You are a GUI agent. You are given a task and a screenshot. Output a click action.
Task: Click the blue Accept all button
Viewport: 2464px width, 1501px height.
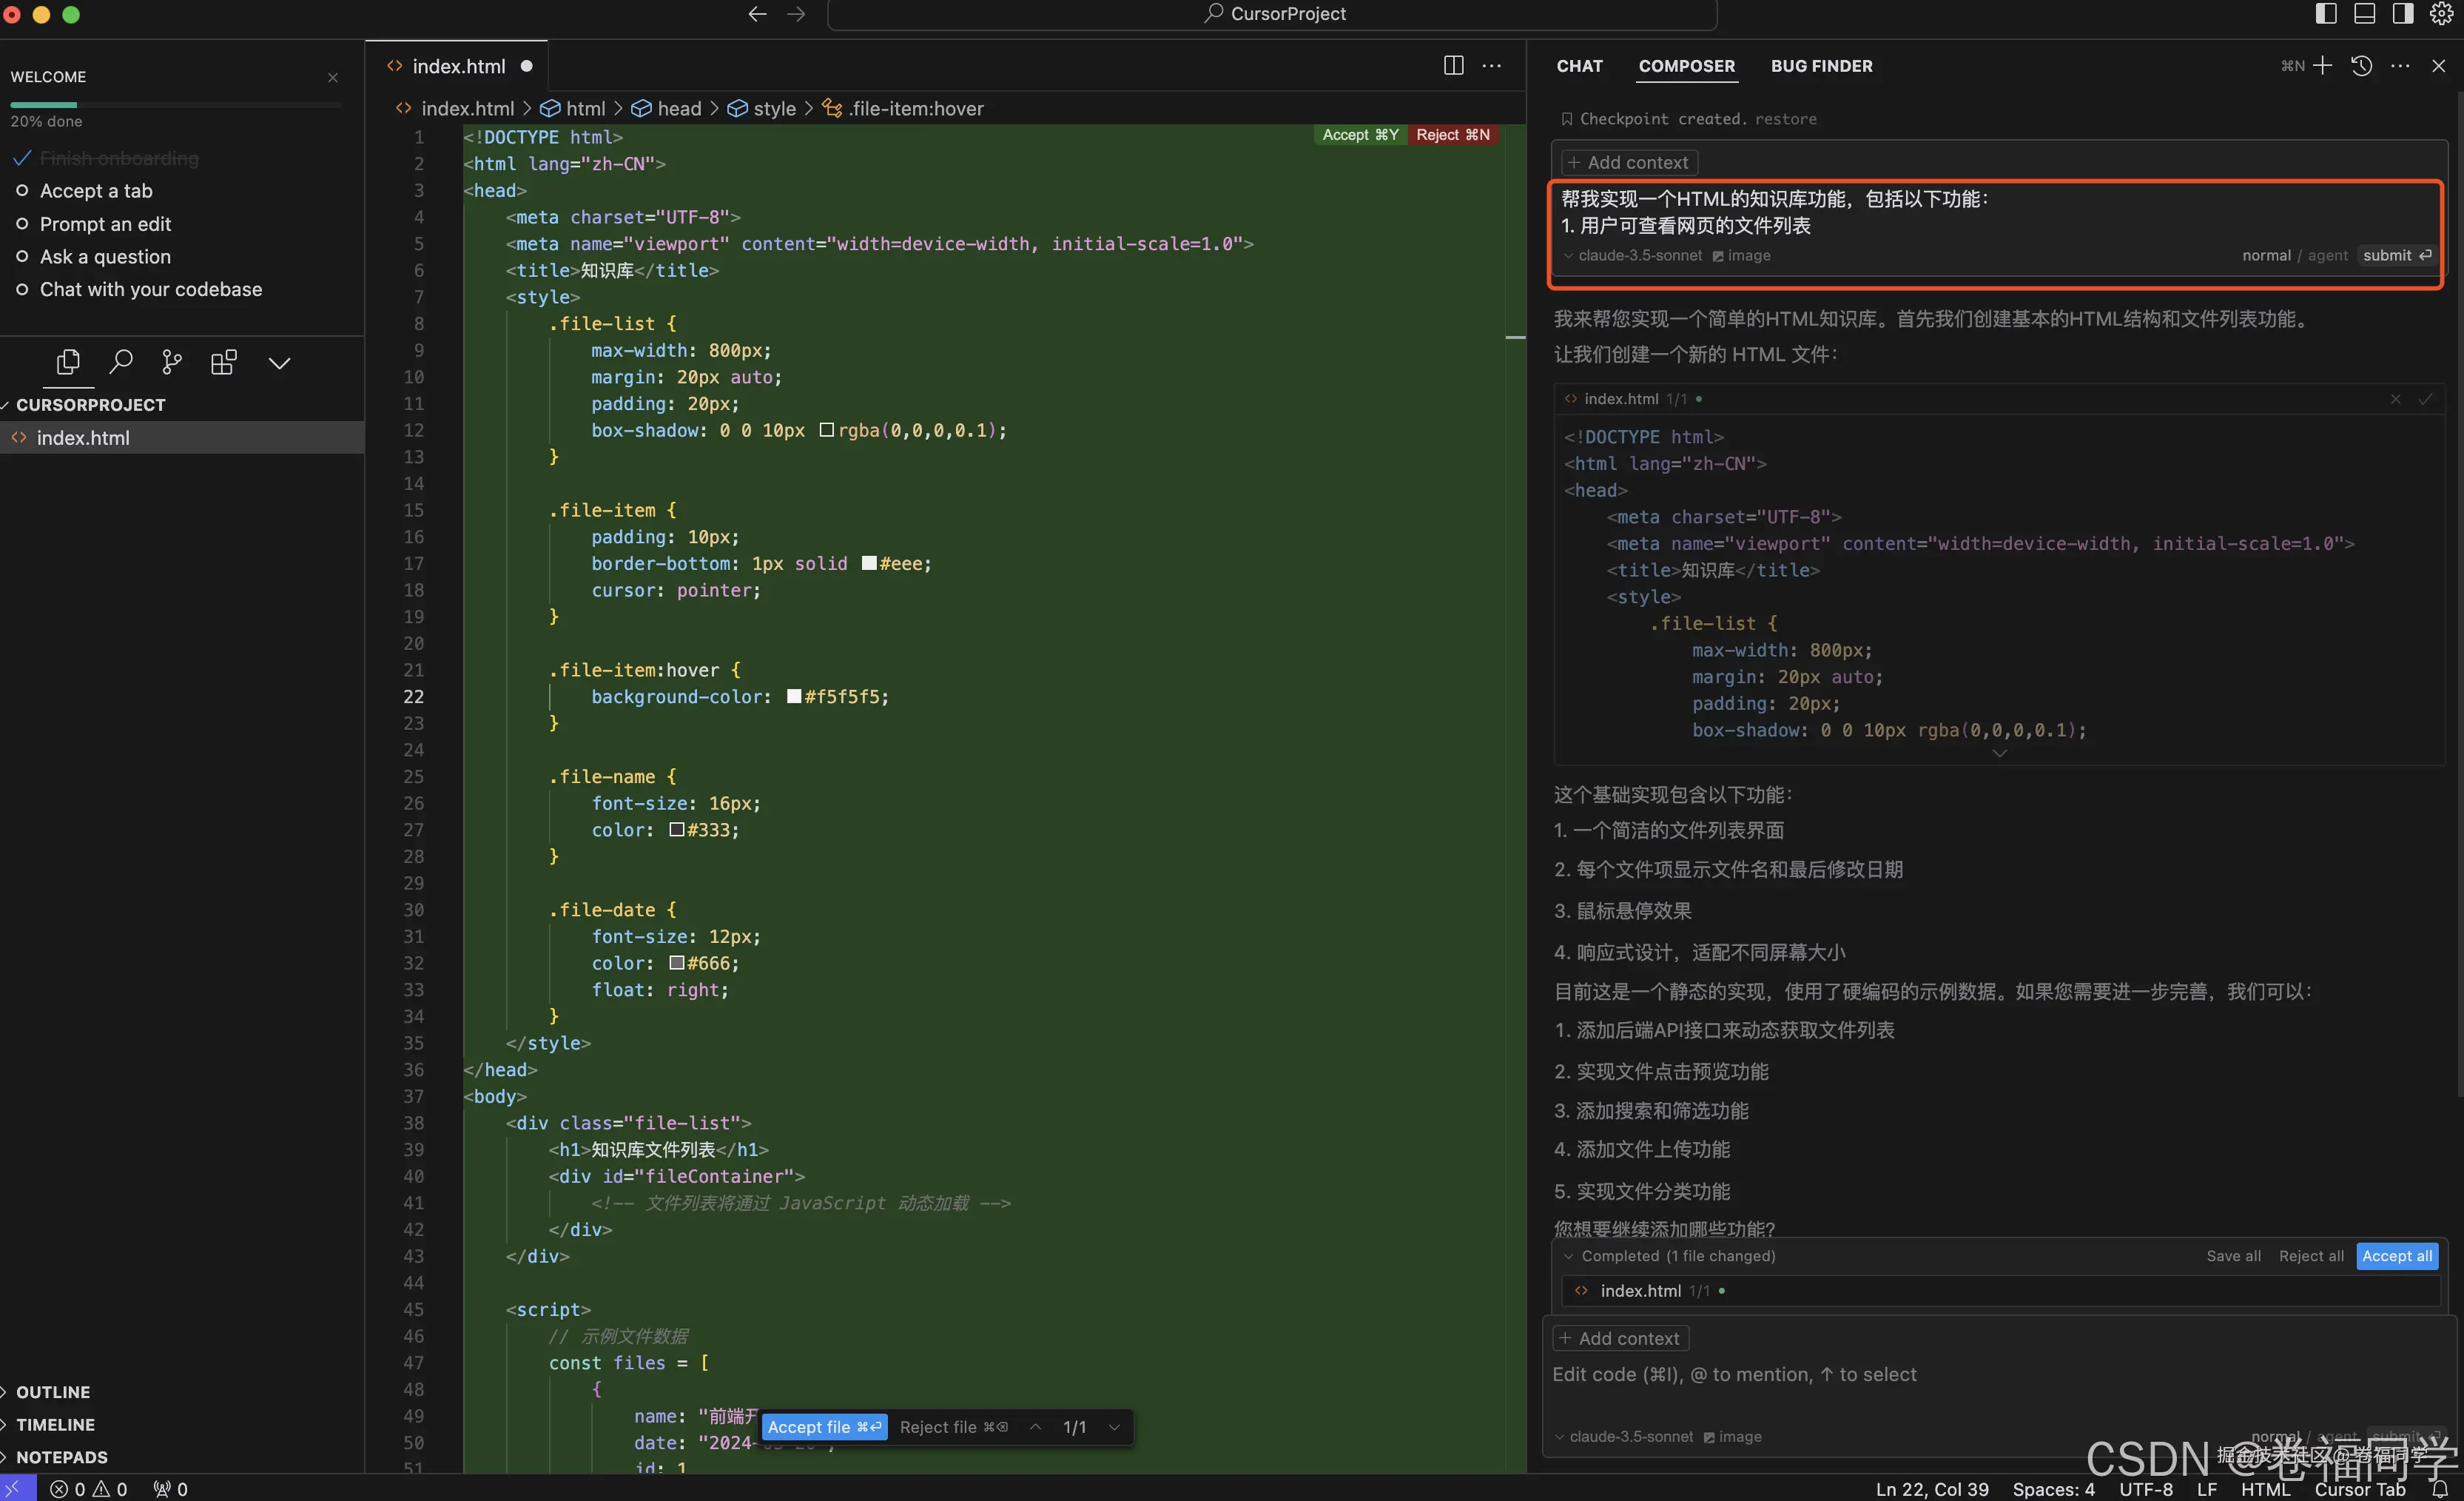click(2396, 1256)
